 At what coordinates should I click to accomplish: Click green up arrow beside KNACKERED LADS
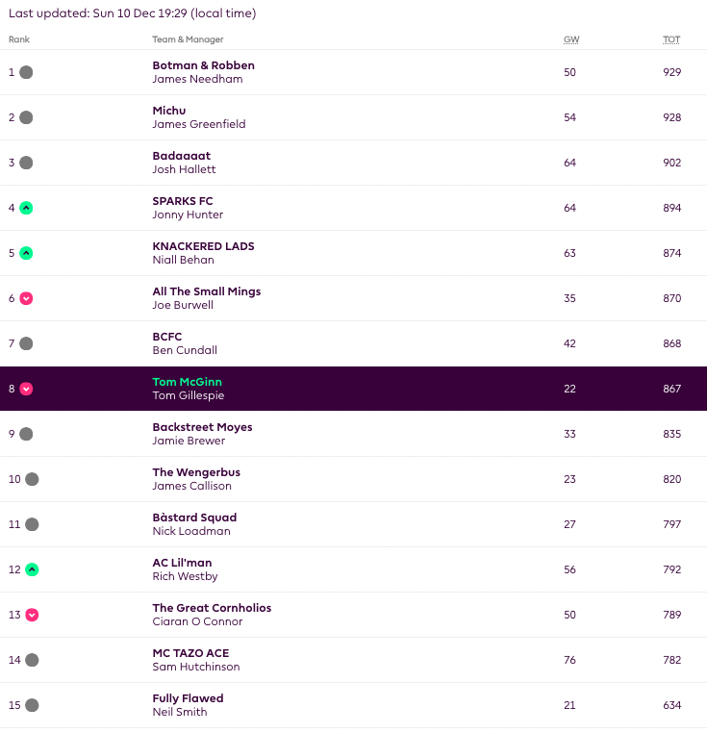tap(26, 253)
